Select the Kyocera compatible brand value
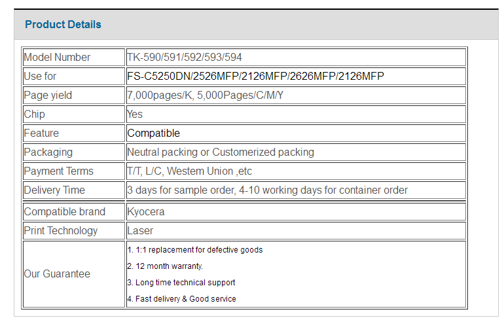Image resolution: width=504 pixels, height=318 pixels. (x=146, y=212)
